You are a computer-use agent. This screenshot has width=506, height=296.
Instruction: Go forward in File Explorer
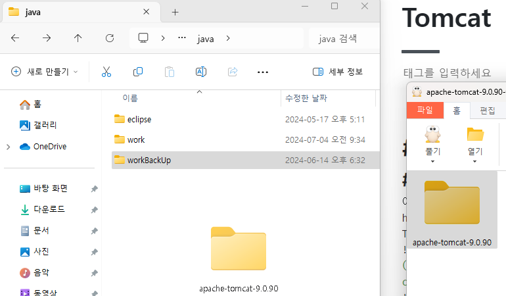(47, 38)
